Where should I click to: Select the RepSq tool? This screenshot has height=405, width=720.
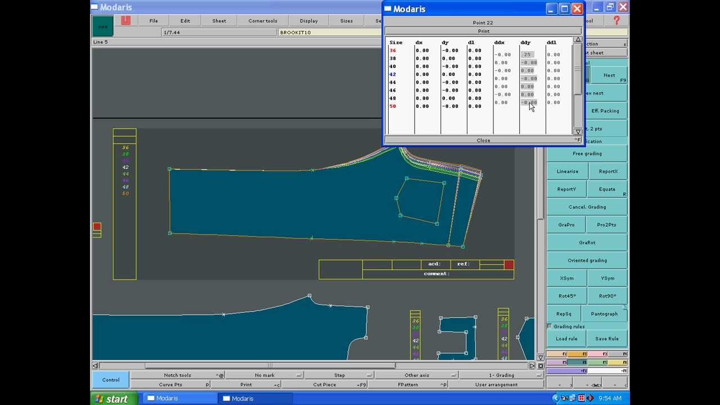coord(564,314)
